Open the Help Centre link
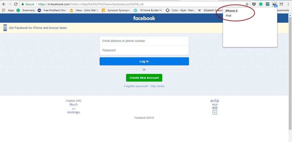The height and width of the screenshot is (142, 292). coord(157,86)
